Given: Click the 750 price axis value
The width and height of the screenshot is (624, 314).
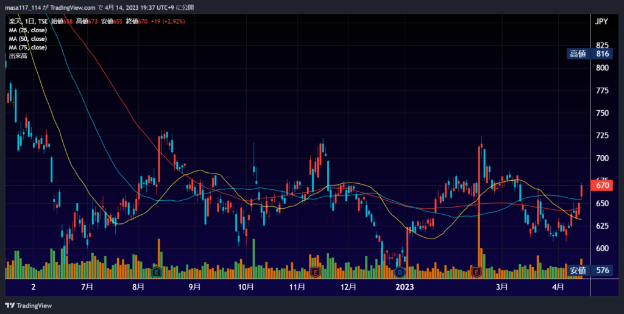Looking at the screenshot, I should click(x=603, y=113).
